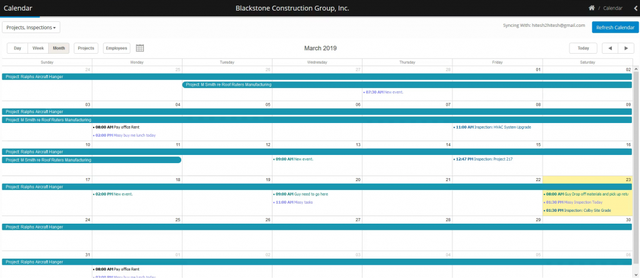The image size is (640, 278).
Task: Switch to Day view
Action: (17, 48)
